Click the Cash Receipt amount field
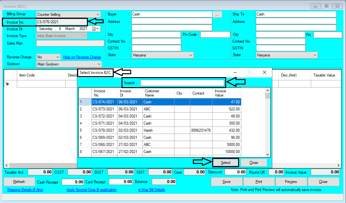346x203 pixels. pyautogui.click(x=73, y=182)
